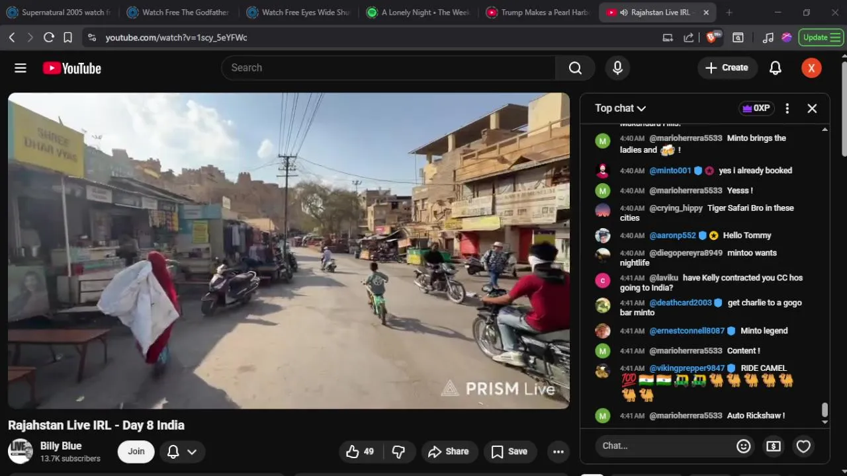The image size is (847, 476).
Task: Open Super Chat purchase dollar icon
Action: click(x=774, y=446)
